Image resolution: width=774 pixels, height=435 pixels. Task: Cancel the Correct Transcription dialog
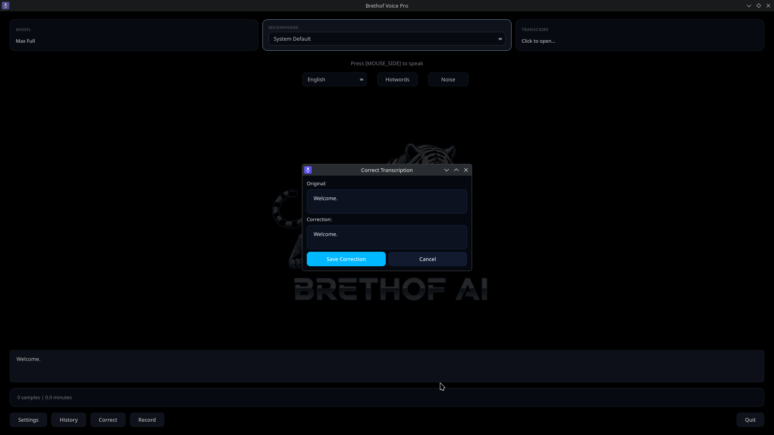point(427,259)
